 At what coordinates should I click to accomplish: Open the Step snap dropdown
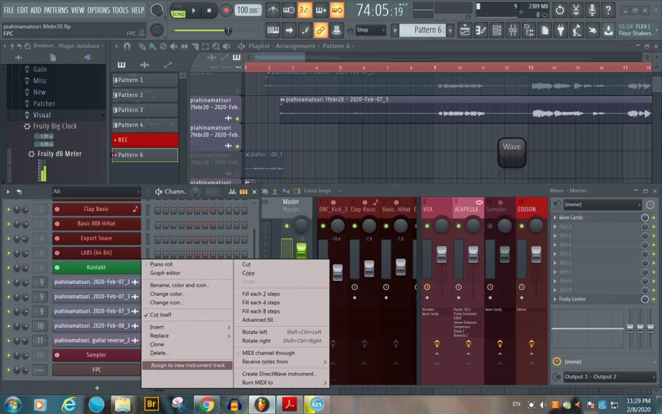pos(370,30)
